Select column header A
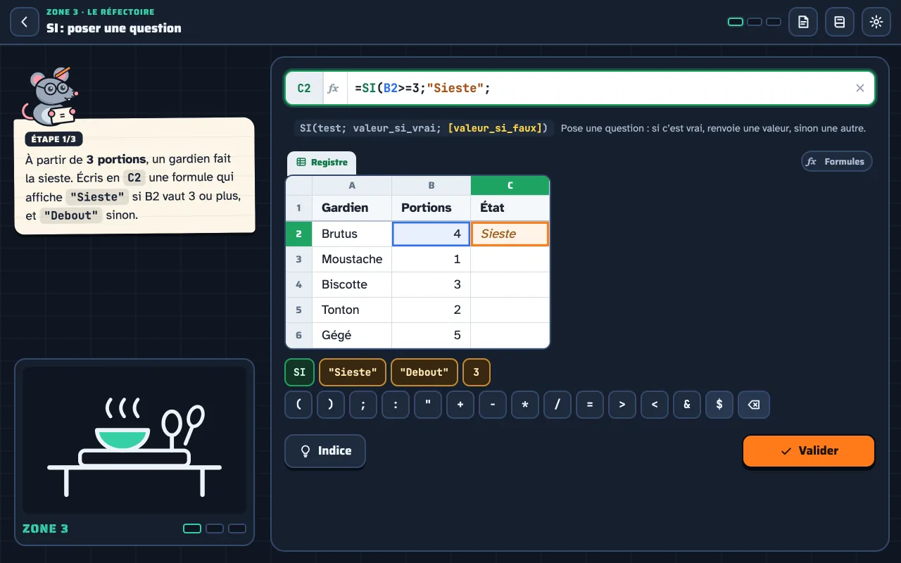This screenshot has height=563, width=901. [352, 185]
